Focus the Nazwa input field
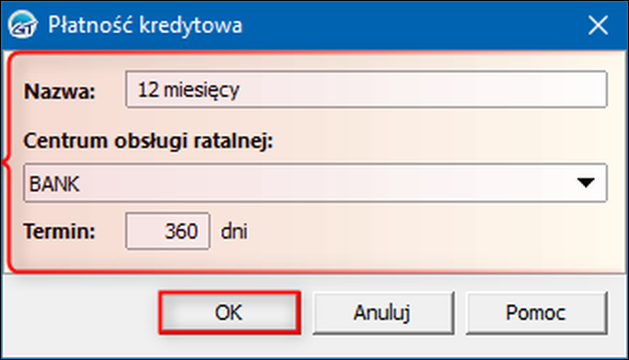Image resolution: width=629 pixels, height=360 pixels. (x=366, y=89)
